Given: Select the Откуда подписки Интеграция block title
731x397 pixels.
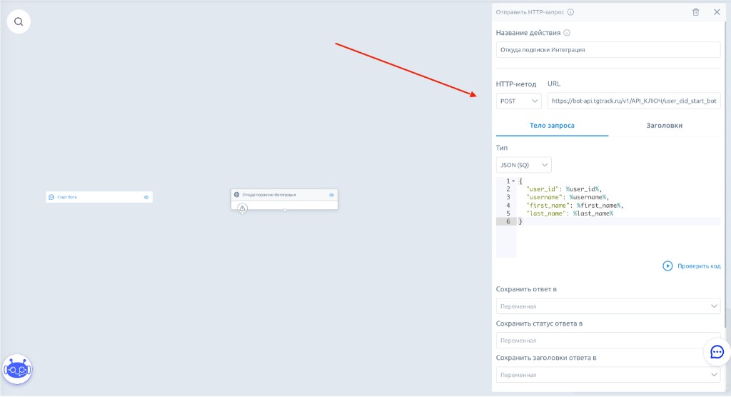Looking at the screenshot, I should pos(269,195).
